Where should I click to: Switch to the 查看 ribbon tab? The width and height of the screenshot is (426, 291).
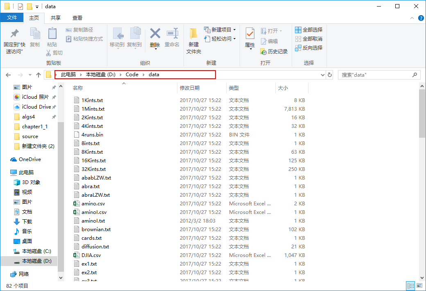click(x=77, y=18)
